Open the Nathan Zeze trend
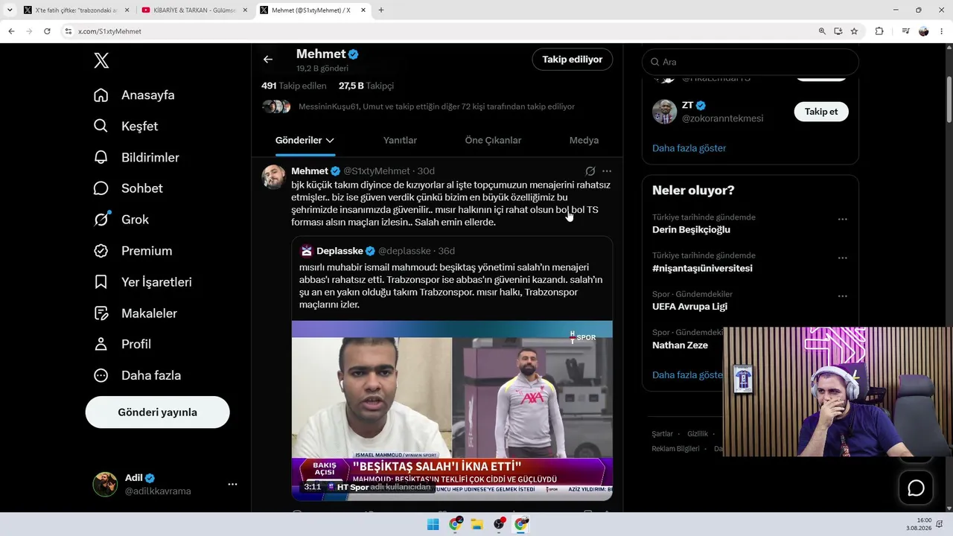 (680, 345)
